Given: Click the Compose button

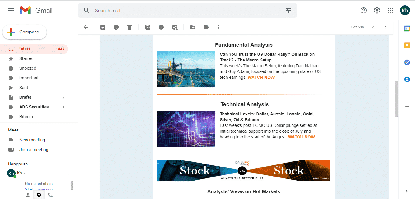Looking at the screenshot, I should point(25,32).
